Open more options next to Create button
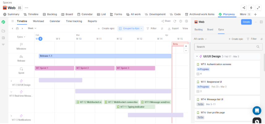 [255, 22]
